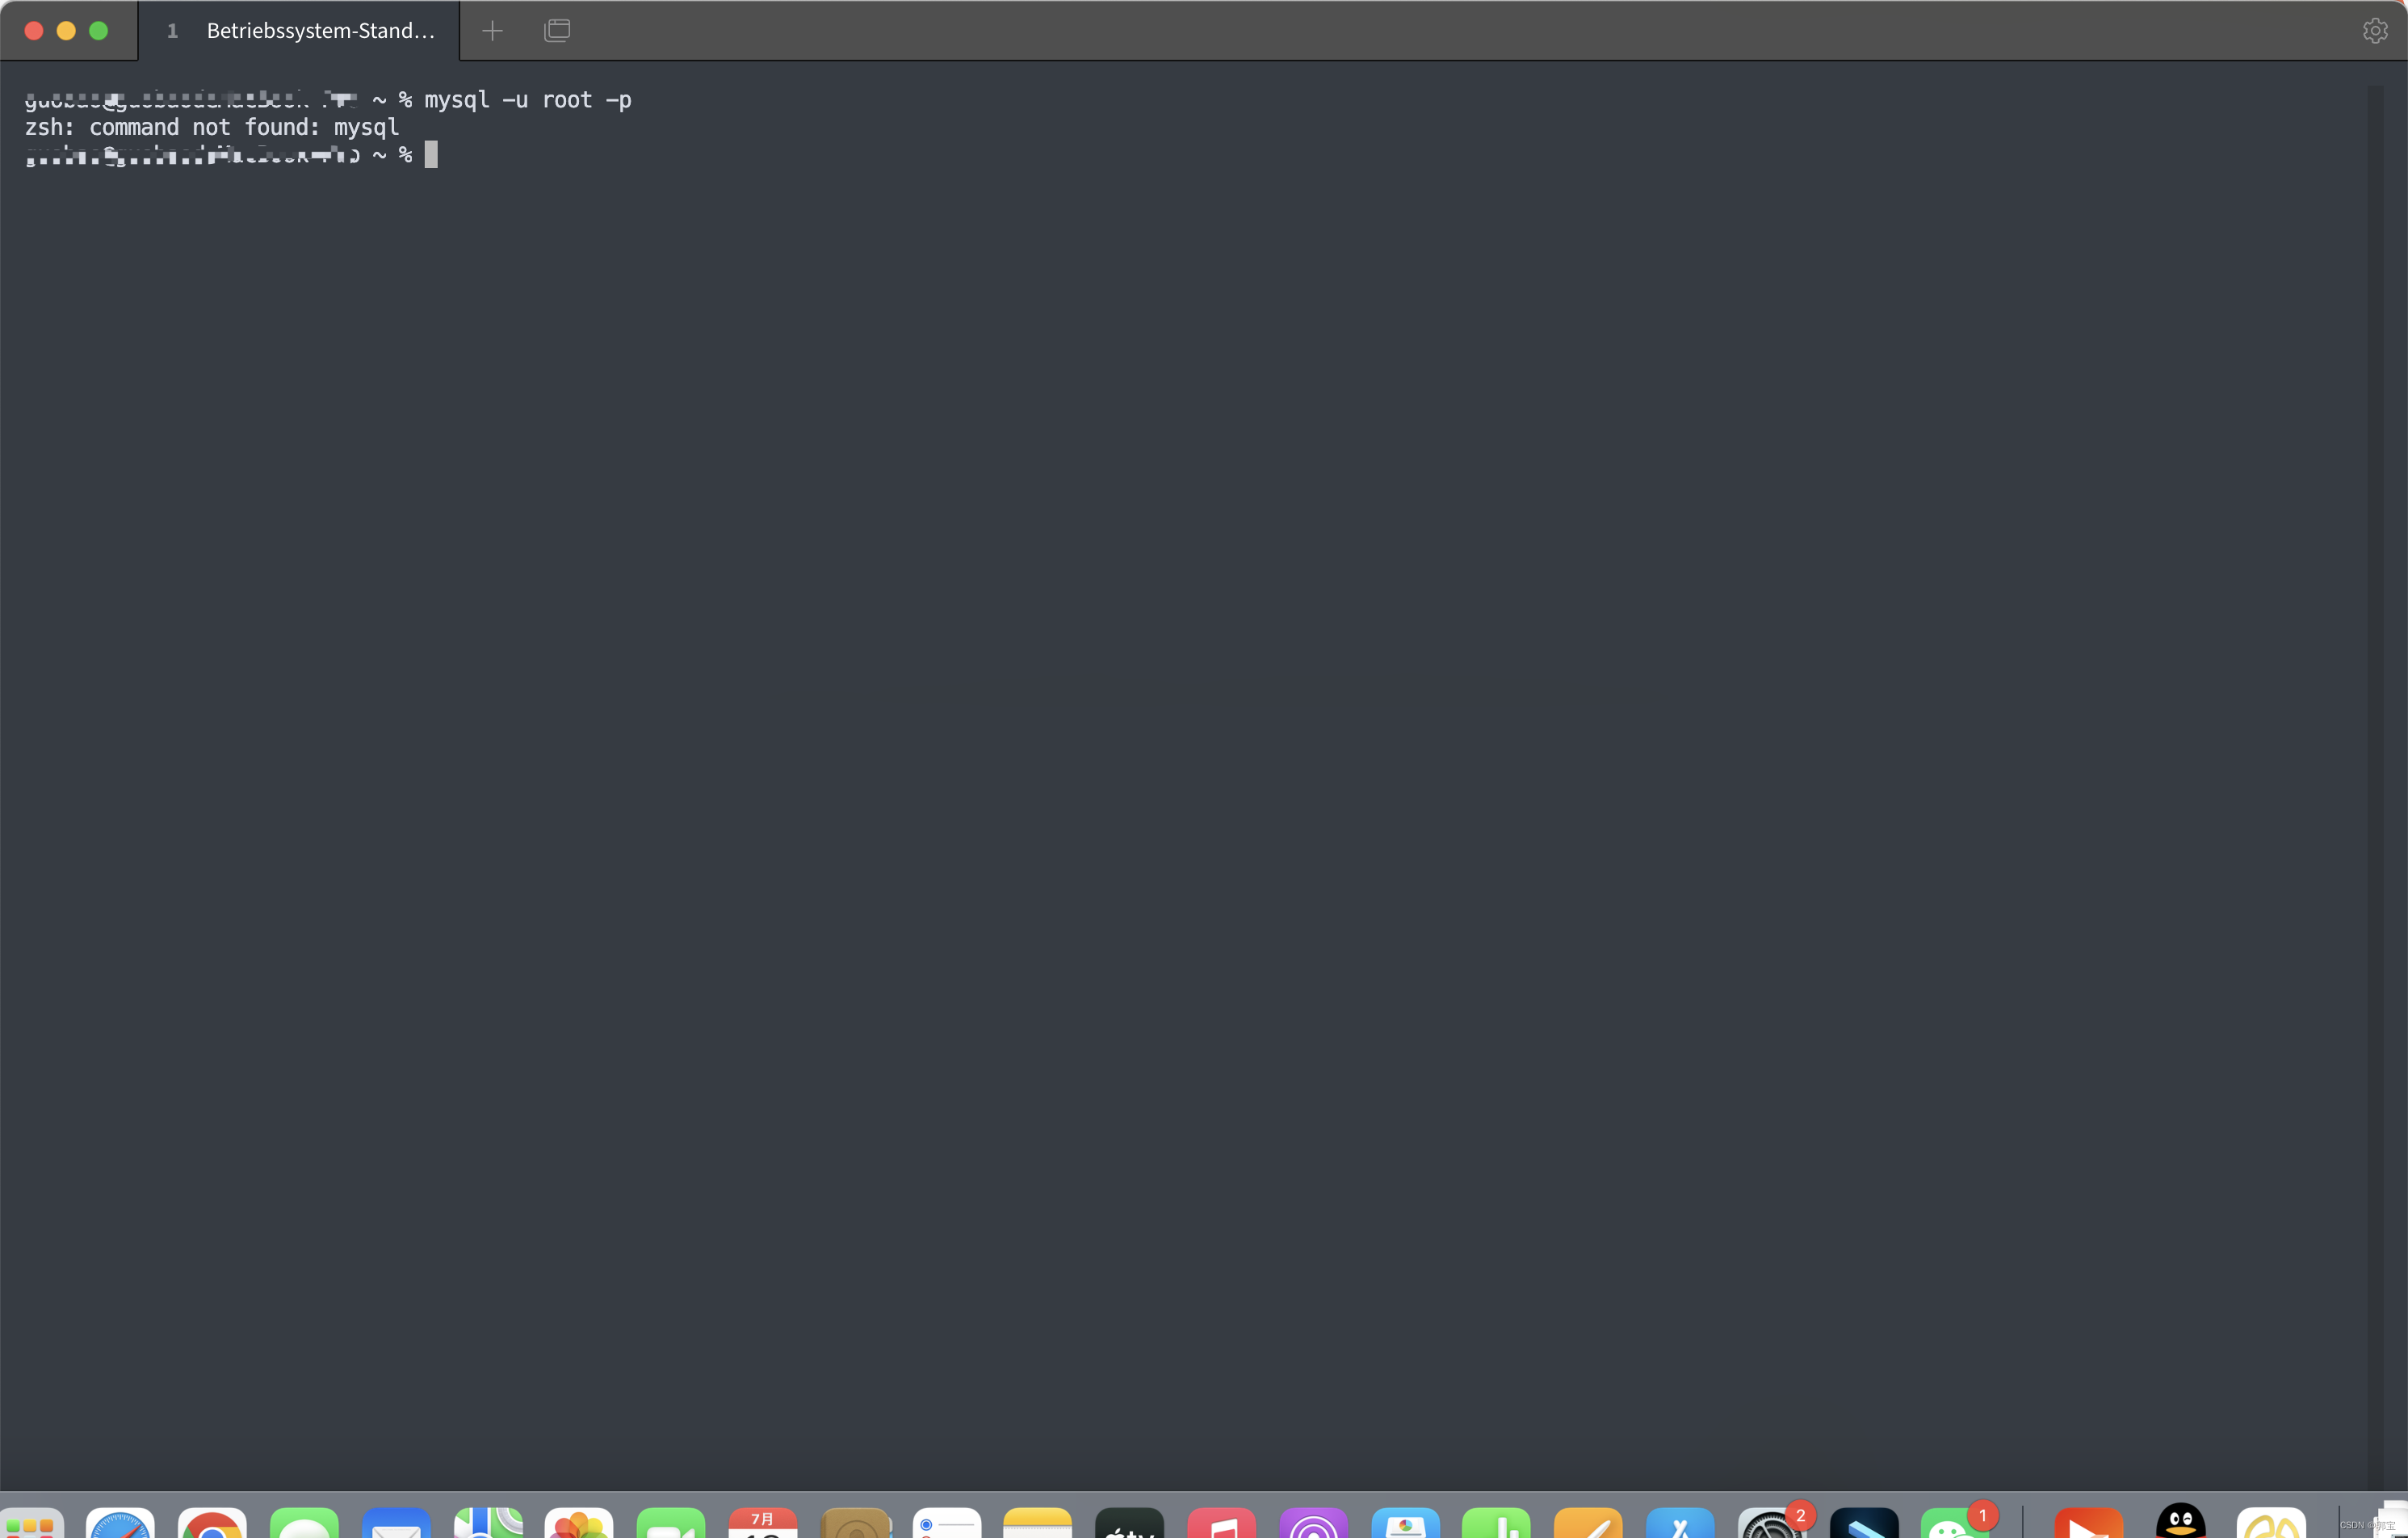Open the terminal settings gear icon

pyautogui.click(x=2375, y=31)
